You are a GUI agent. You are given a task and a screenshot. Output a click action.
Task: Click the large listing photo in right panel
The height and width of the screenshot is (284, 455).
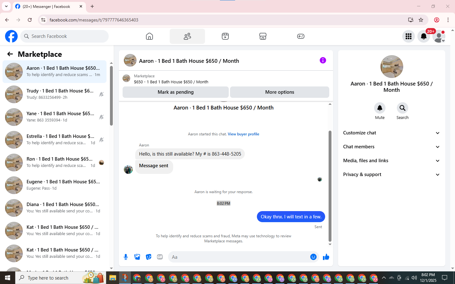392,67
